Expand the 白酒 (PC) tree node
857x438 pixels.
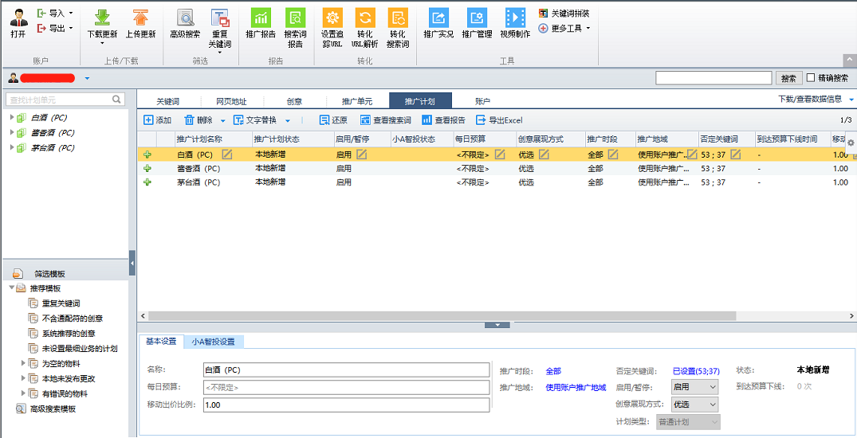point(12,118)
